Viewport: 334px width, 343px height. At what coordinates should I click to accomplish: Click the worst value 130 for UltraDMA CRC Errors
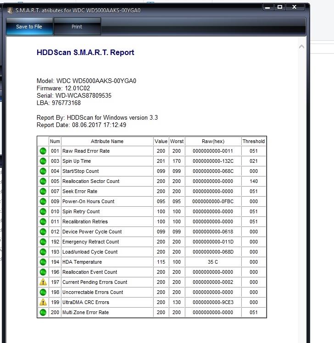click(177, 302)
